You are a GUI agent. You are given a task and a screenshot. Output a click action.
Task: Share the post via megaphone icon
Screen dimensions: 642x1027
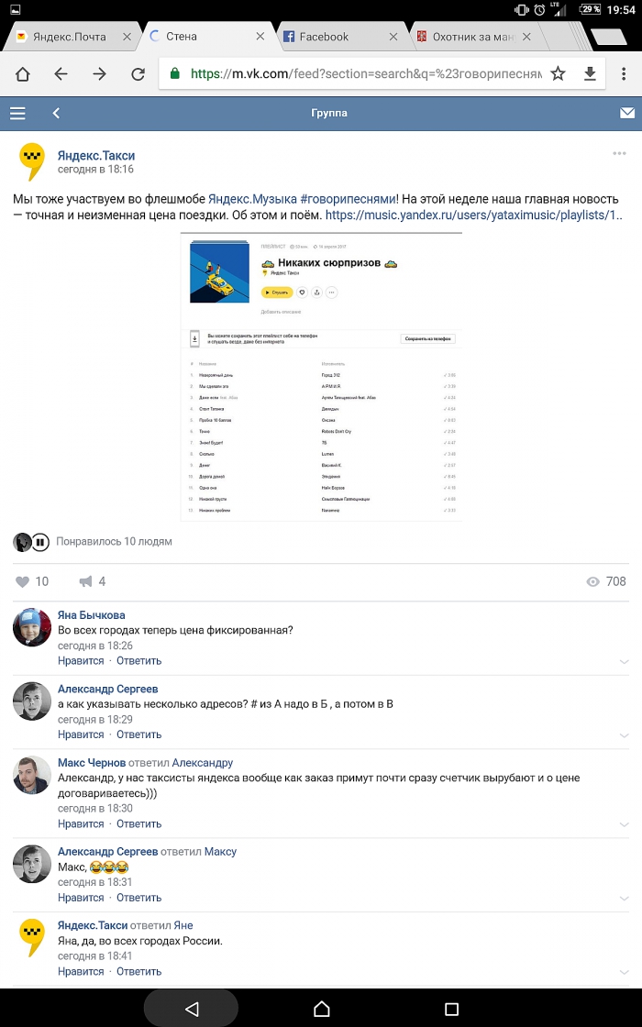pos(86,581)
